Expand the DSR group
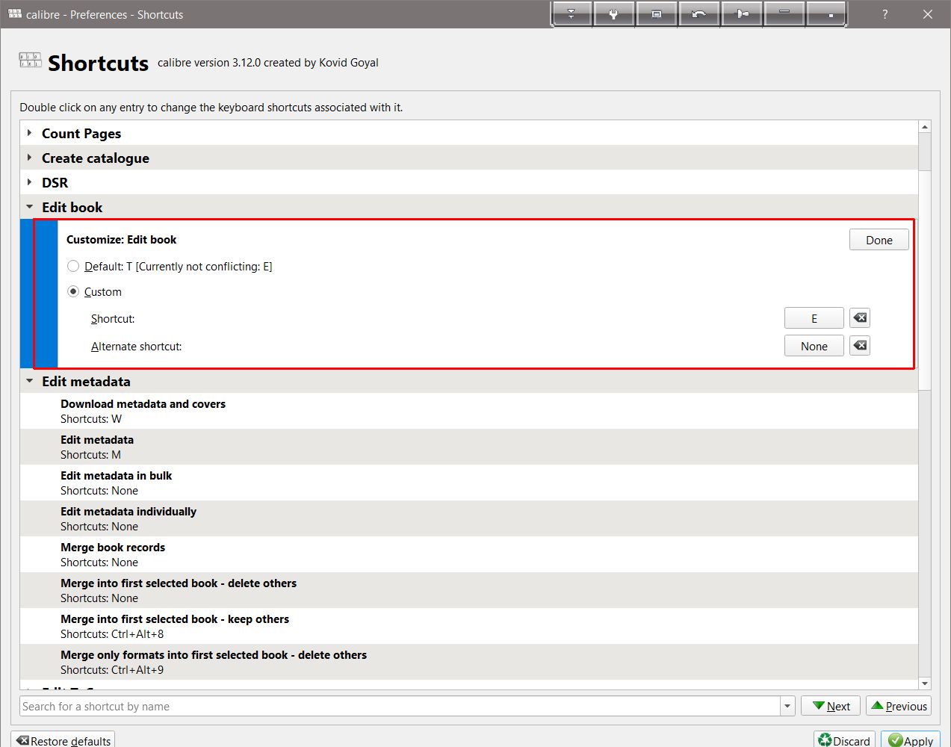This screenshot has width=951, height=747. tap(29, 182)
